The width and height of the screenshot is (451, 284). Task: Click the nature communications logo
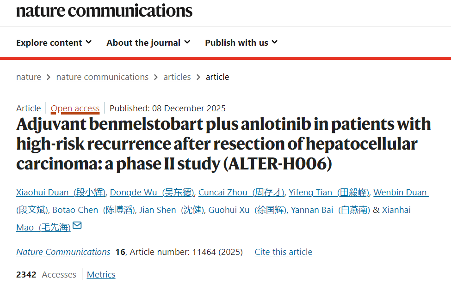pos(104,10)
